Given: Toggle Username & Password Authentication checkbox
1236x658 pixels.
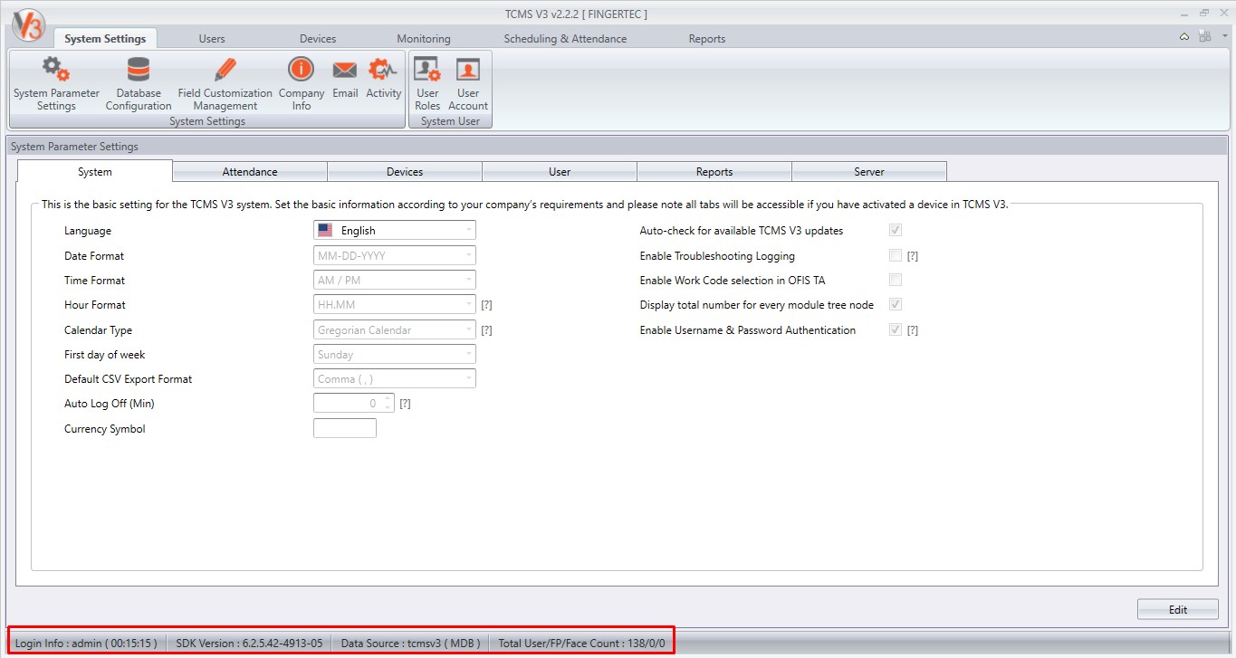Looking at the screenshot, I should tap(896, 329).
